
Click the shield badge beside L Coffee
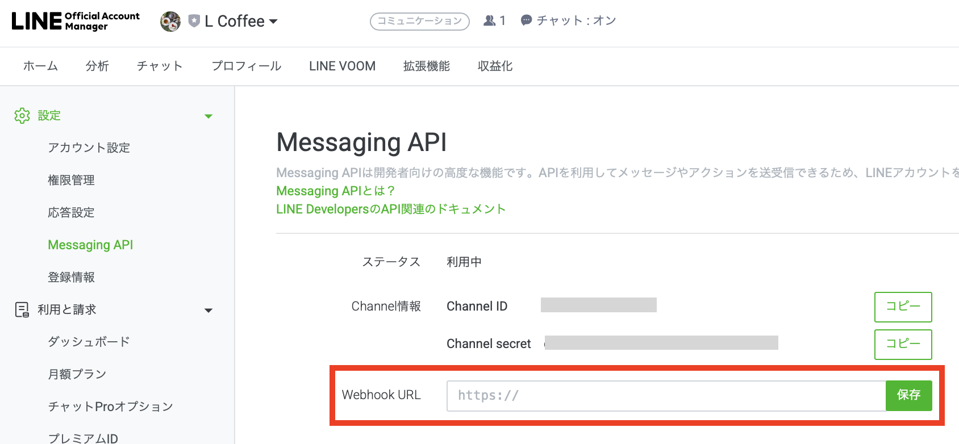194,21
